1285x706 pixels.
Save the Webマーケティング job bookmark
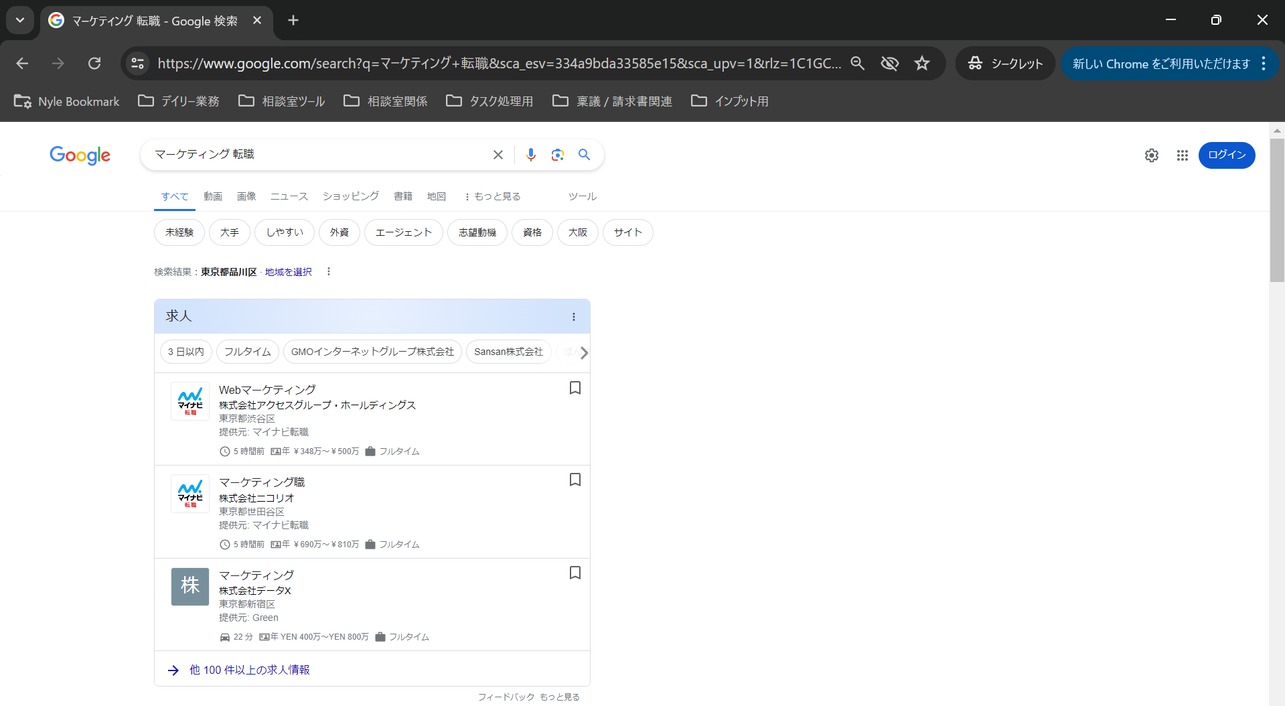click(x=575, y=388)
